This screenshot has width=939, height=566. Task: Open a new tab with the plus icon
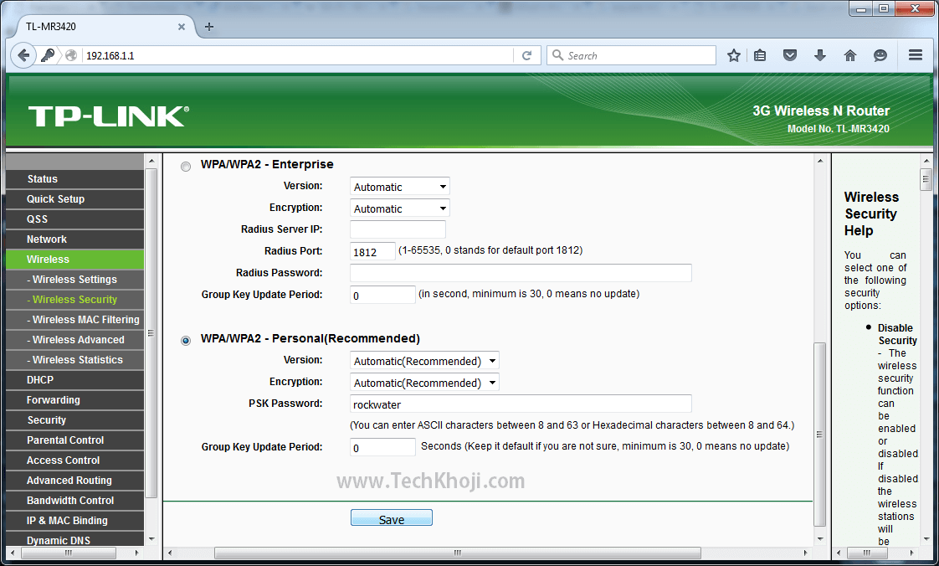tap(209, 26)
